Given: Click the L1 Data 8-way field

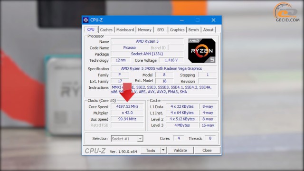Looking at the screenshot, I should point(208,106).
